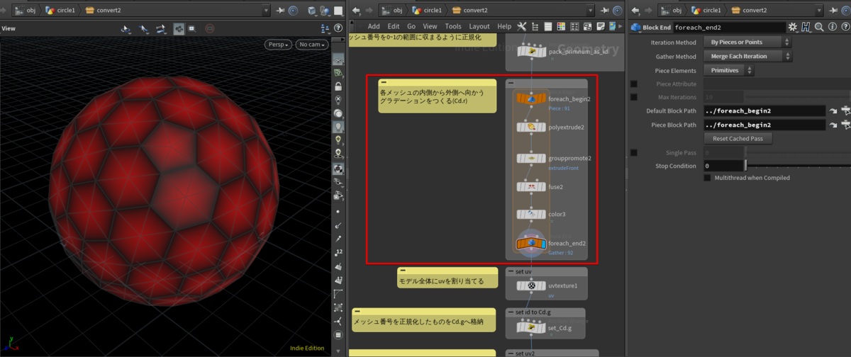Open the Persp viewport dropdown
851x357 pixels.
(x=279, y=44)
